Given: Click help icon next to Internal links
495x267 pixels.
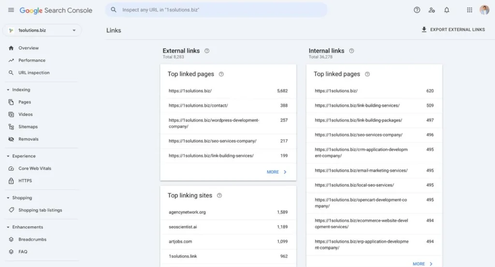Looking at the screenshot, I should pos(351,51).
